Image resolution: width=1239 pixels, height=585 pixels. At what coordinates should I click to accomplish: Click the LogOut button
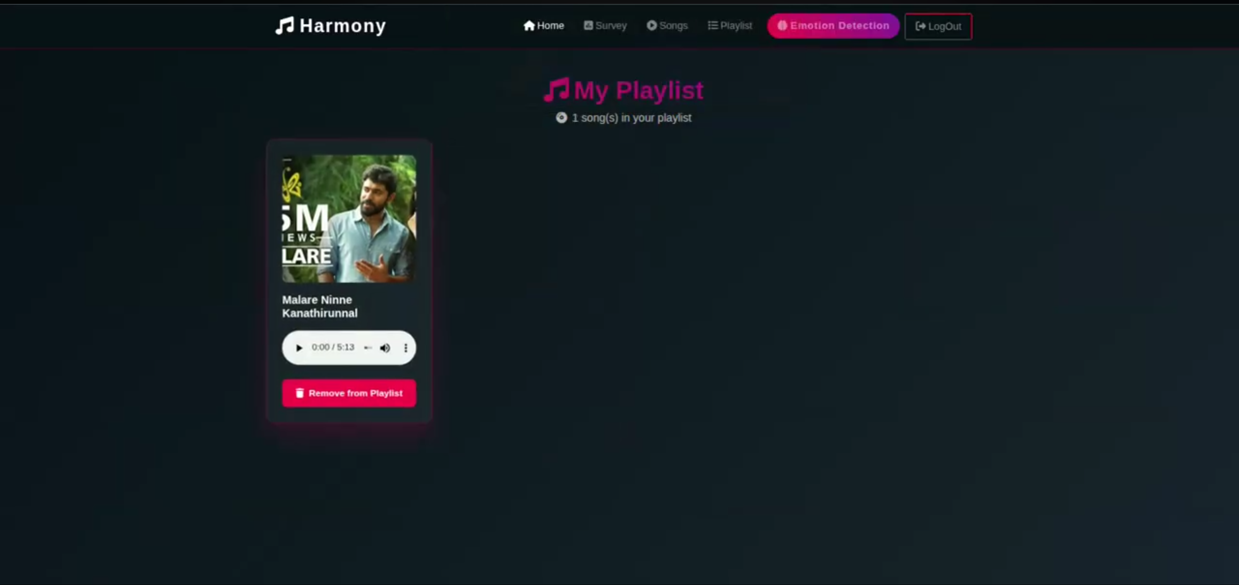coord(938,26)
